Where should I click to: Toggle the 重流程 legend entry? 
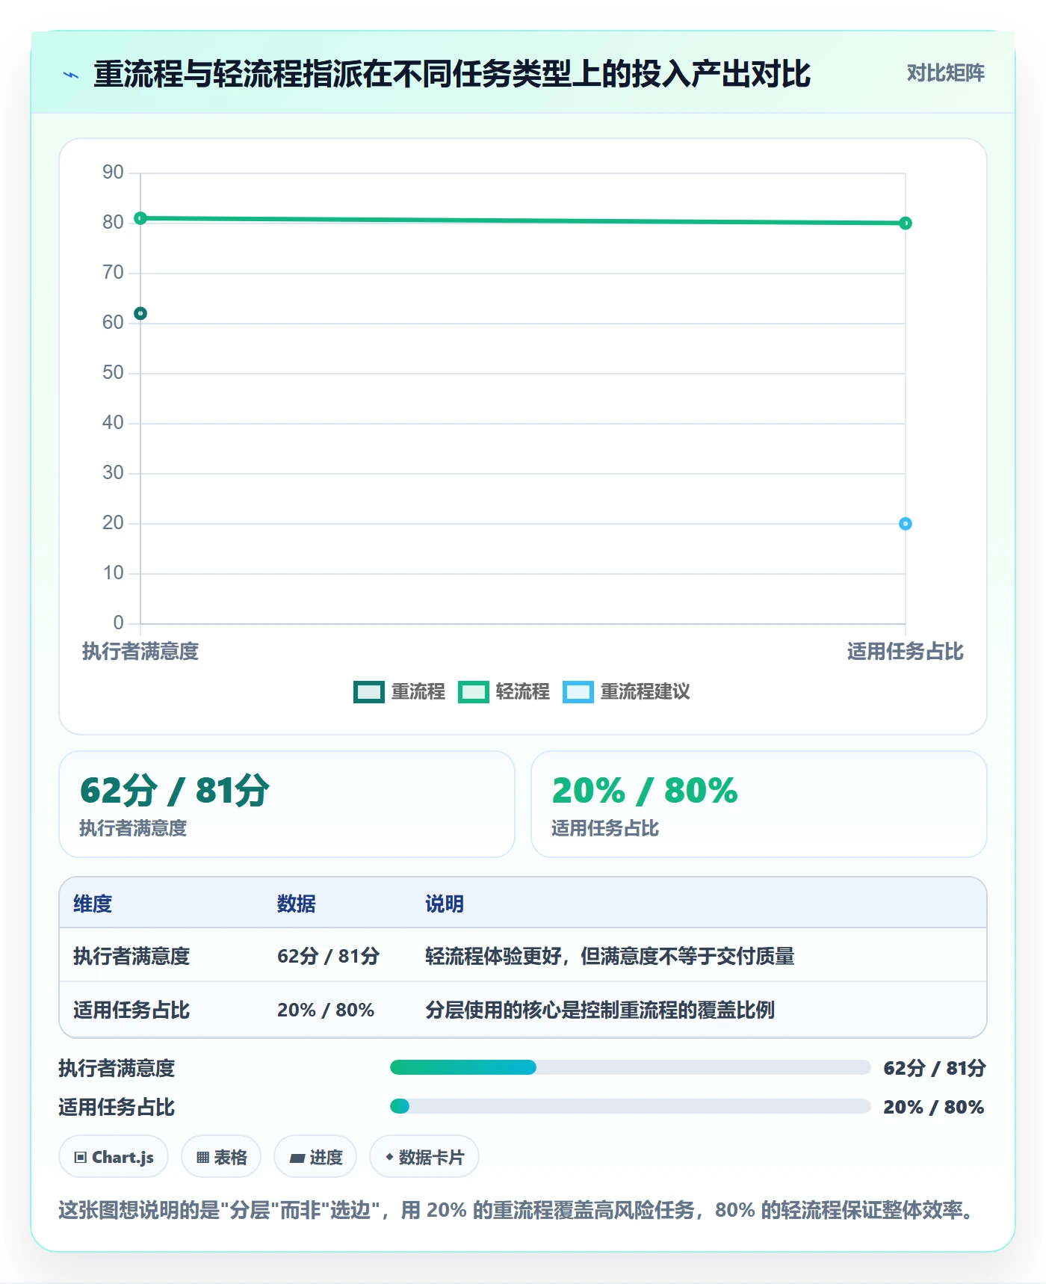pyautogui.click(x=399, y=692)
